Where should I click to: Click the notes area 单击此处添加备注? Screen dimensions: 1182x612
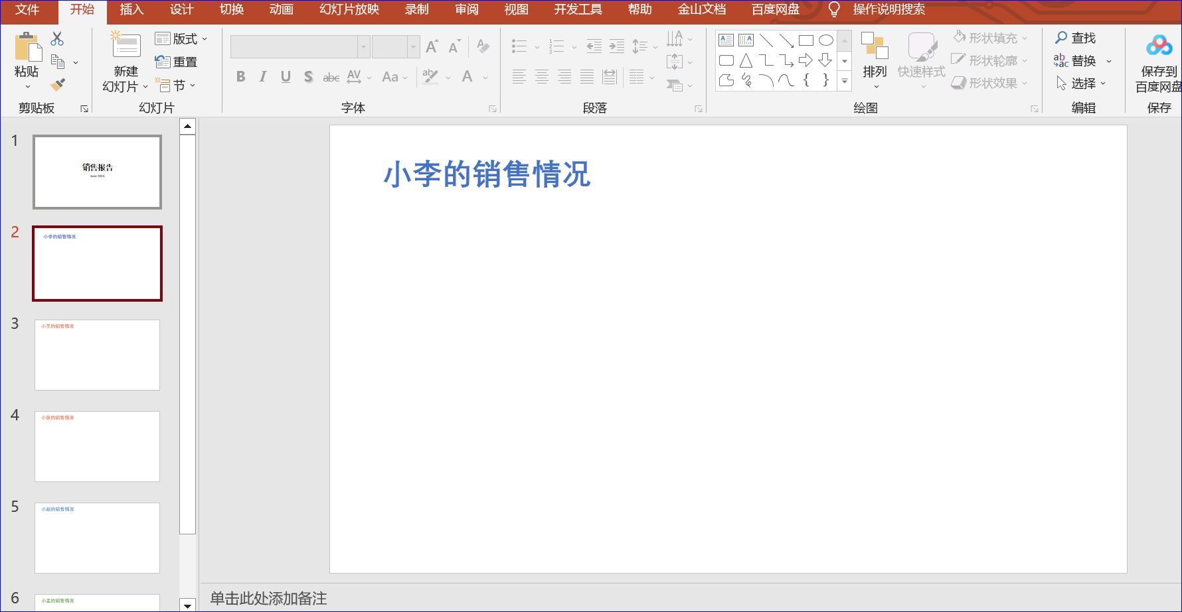pos(268,599)
